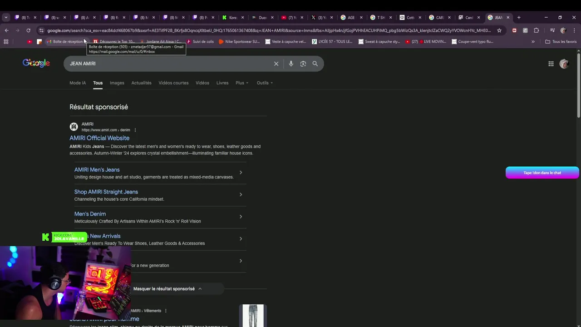The height and width of the screenshot is (327, 581).
Task: Select the Images search tab
Action: (117, 83)
